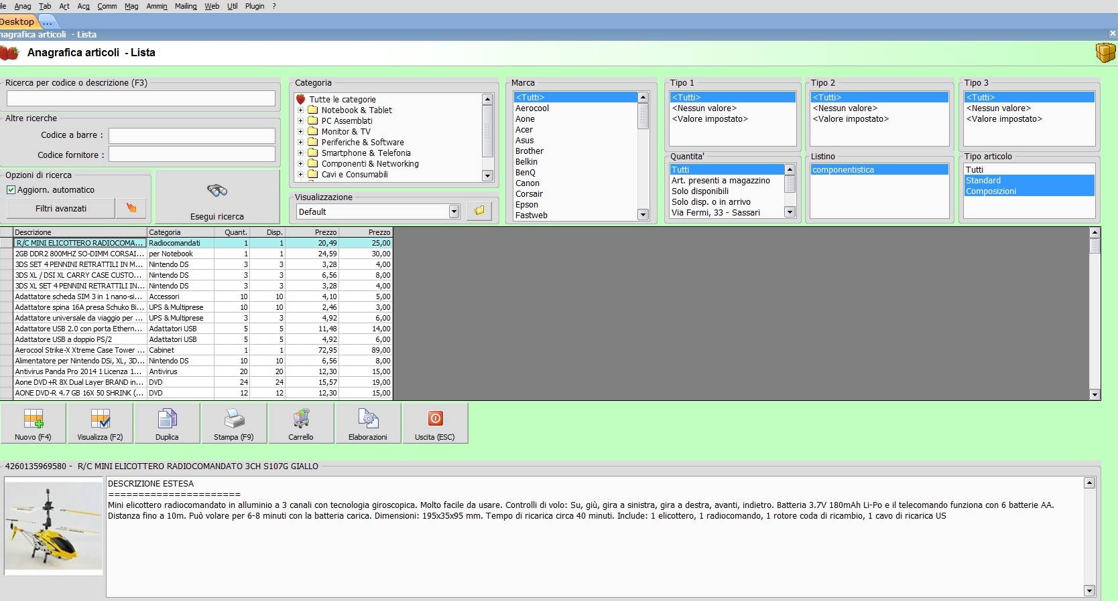
Task: Click the Filtri avanzati button
Action: click(x=61, y=208)
